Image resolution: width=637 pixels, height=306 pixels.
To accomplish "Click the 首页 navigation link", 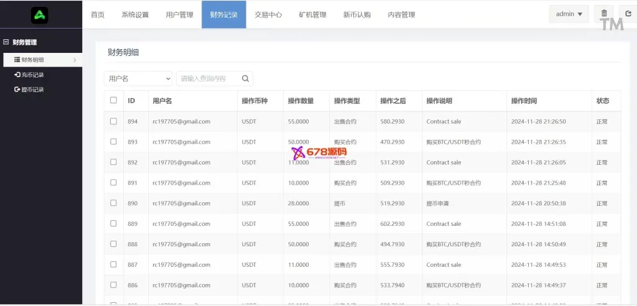I will point(98,14).
